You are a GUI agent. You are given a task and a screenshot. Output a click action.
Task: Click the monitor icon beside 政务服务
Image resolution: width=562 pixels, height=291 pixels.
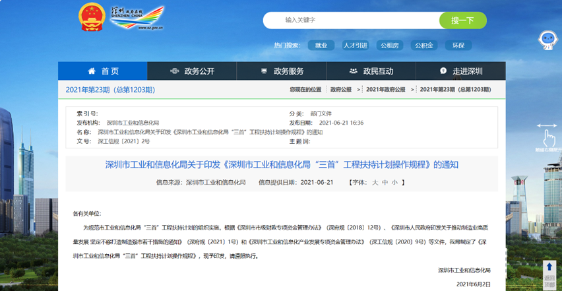(264, 71)
